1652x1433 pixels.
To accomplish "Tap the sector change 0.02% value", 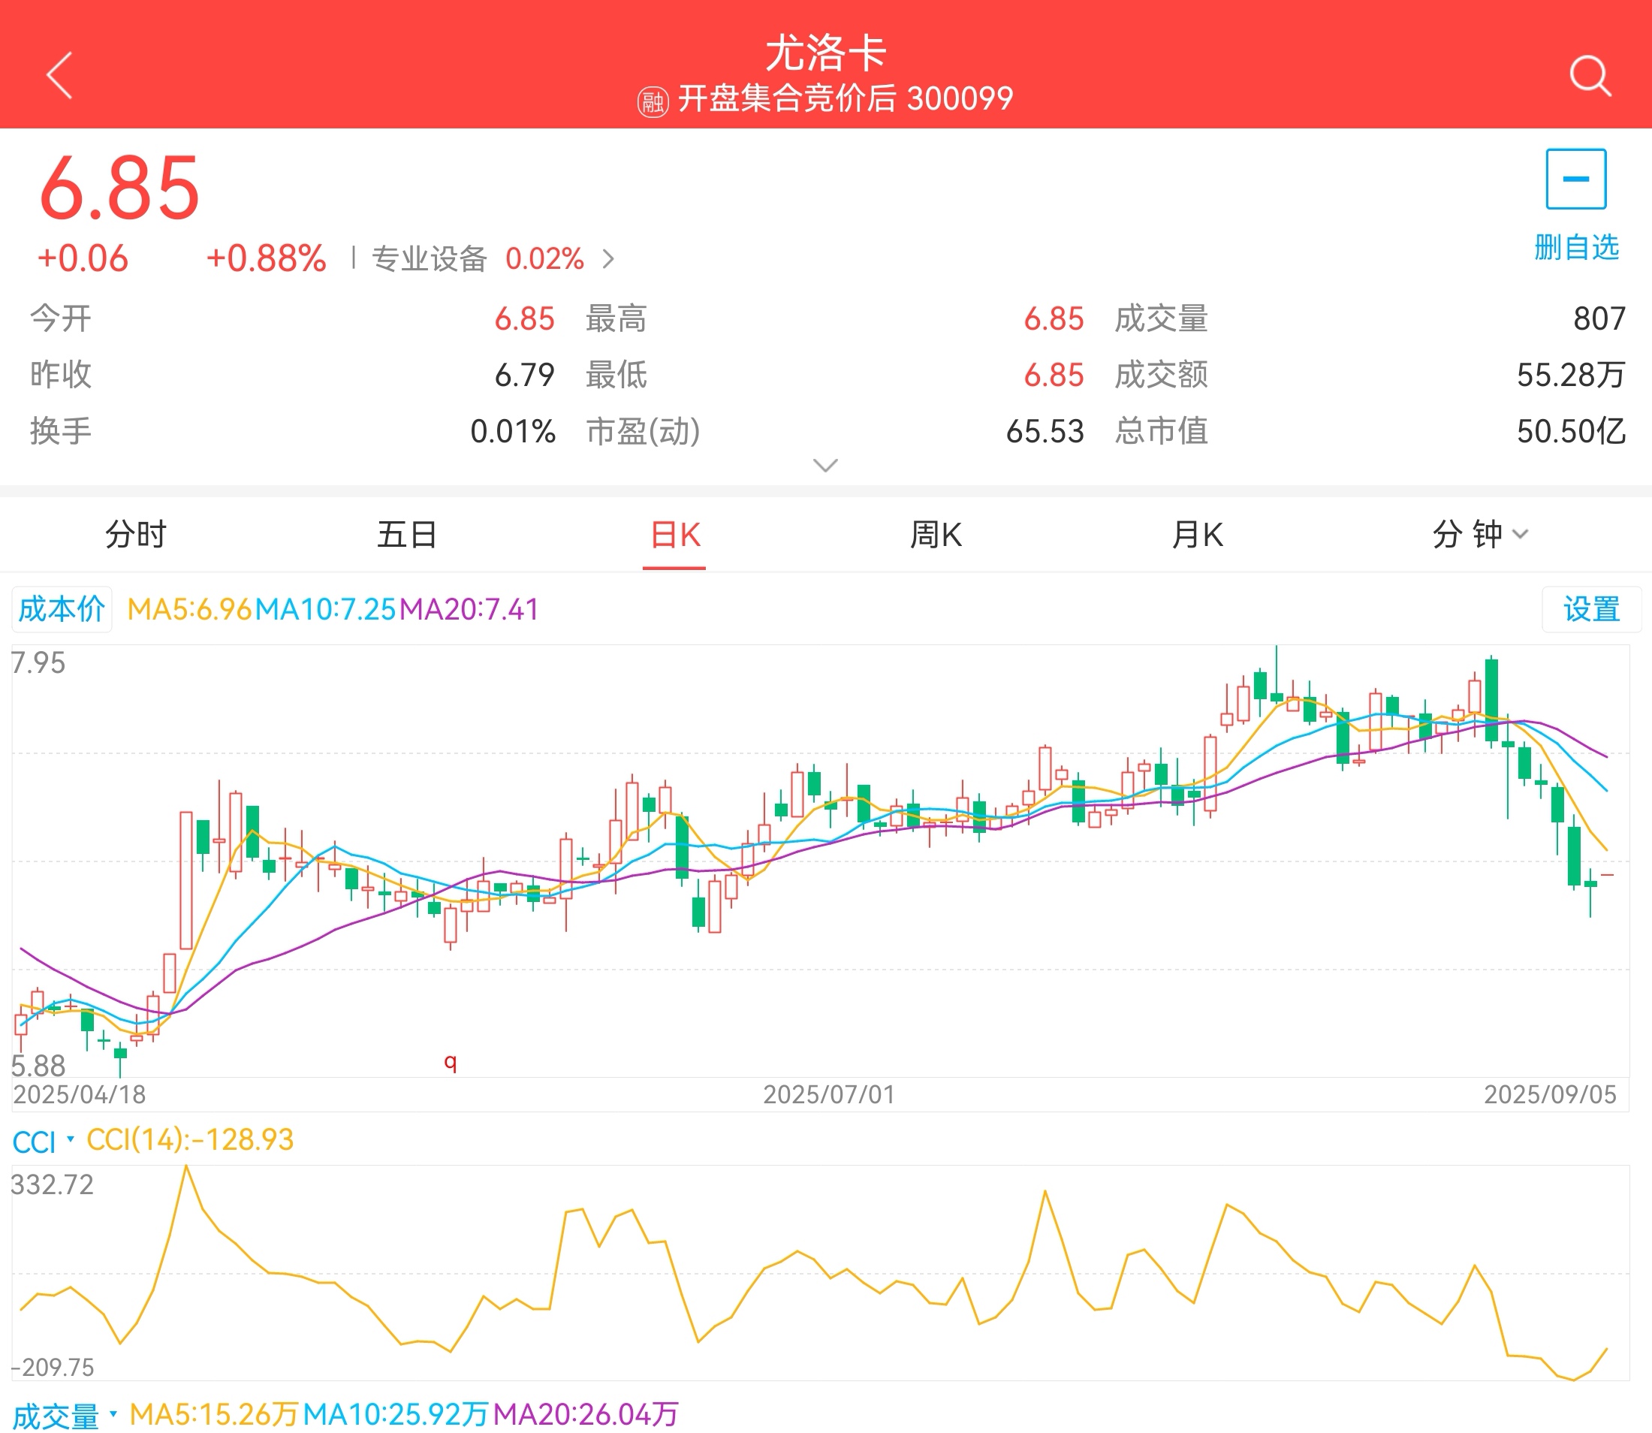I will [544, 259].
